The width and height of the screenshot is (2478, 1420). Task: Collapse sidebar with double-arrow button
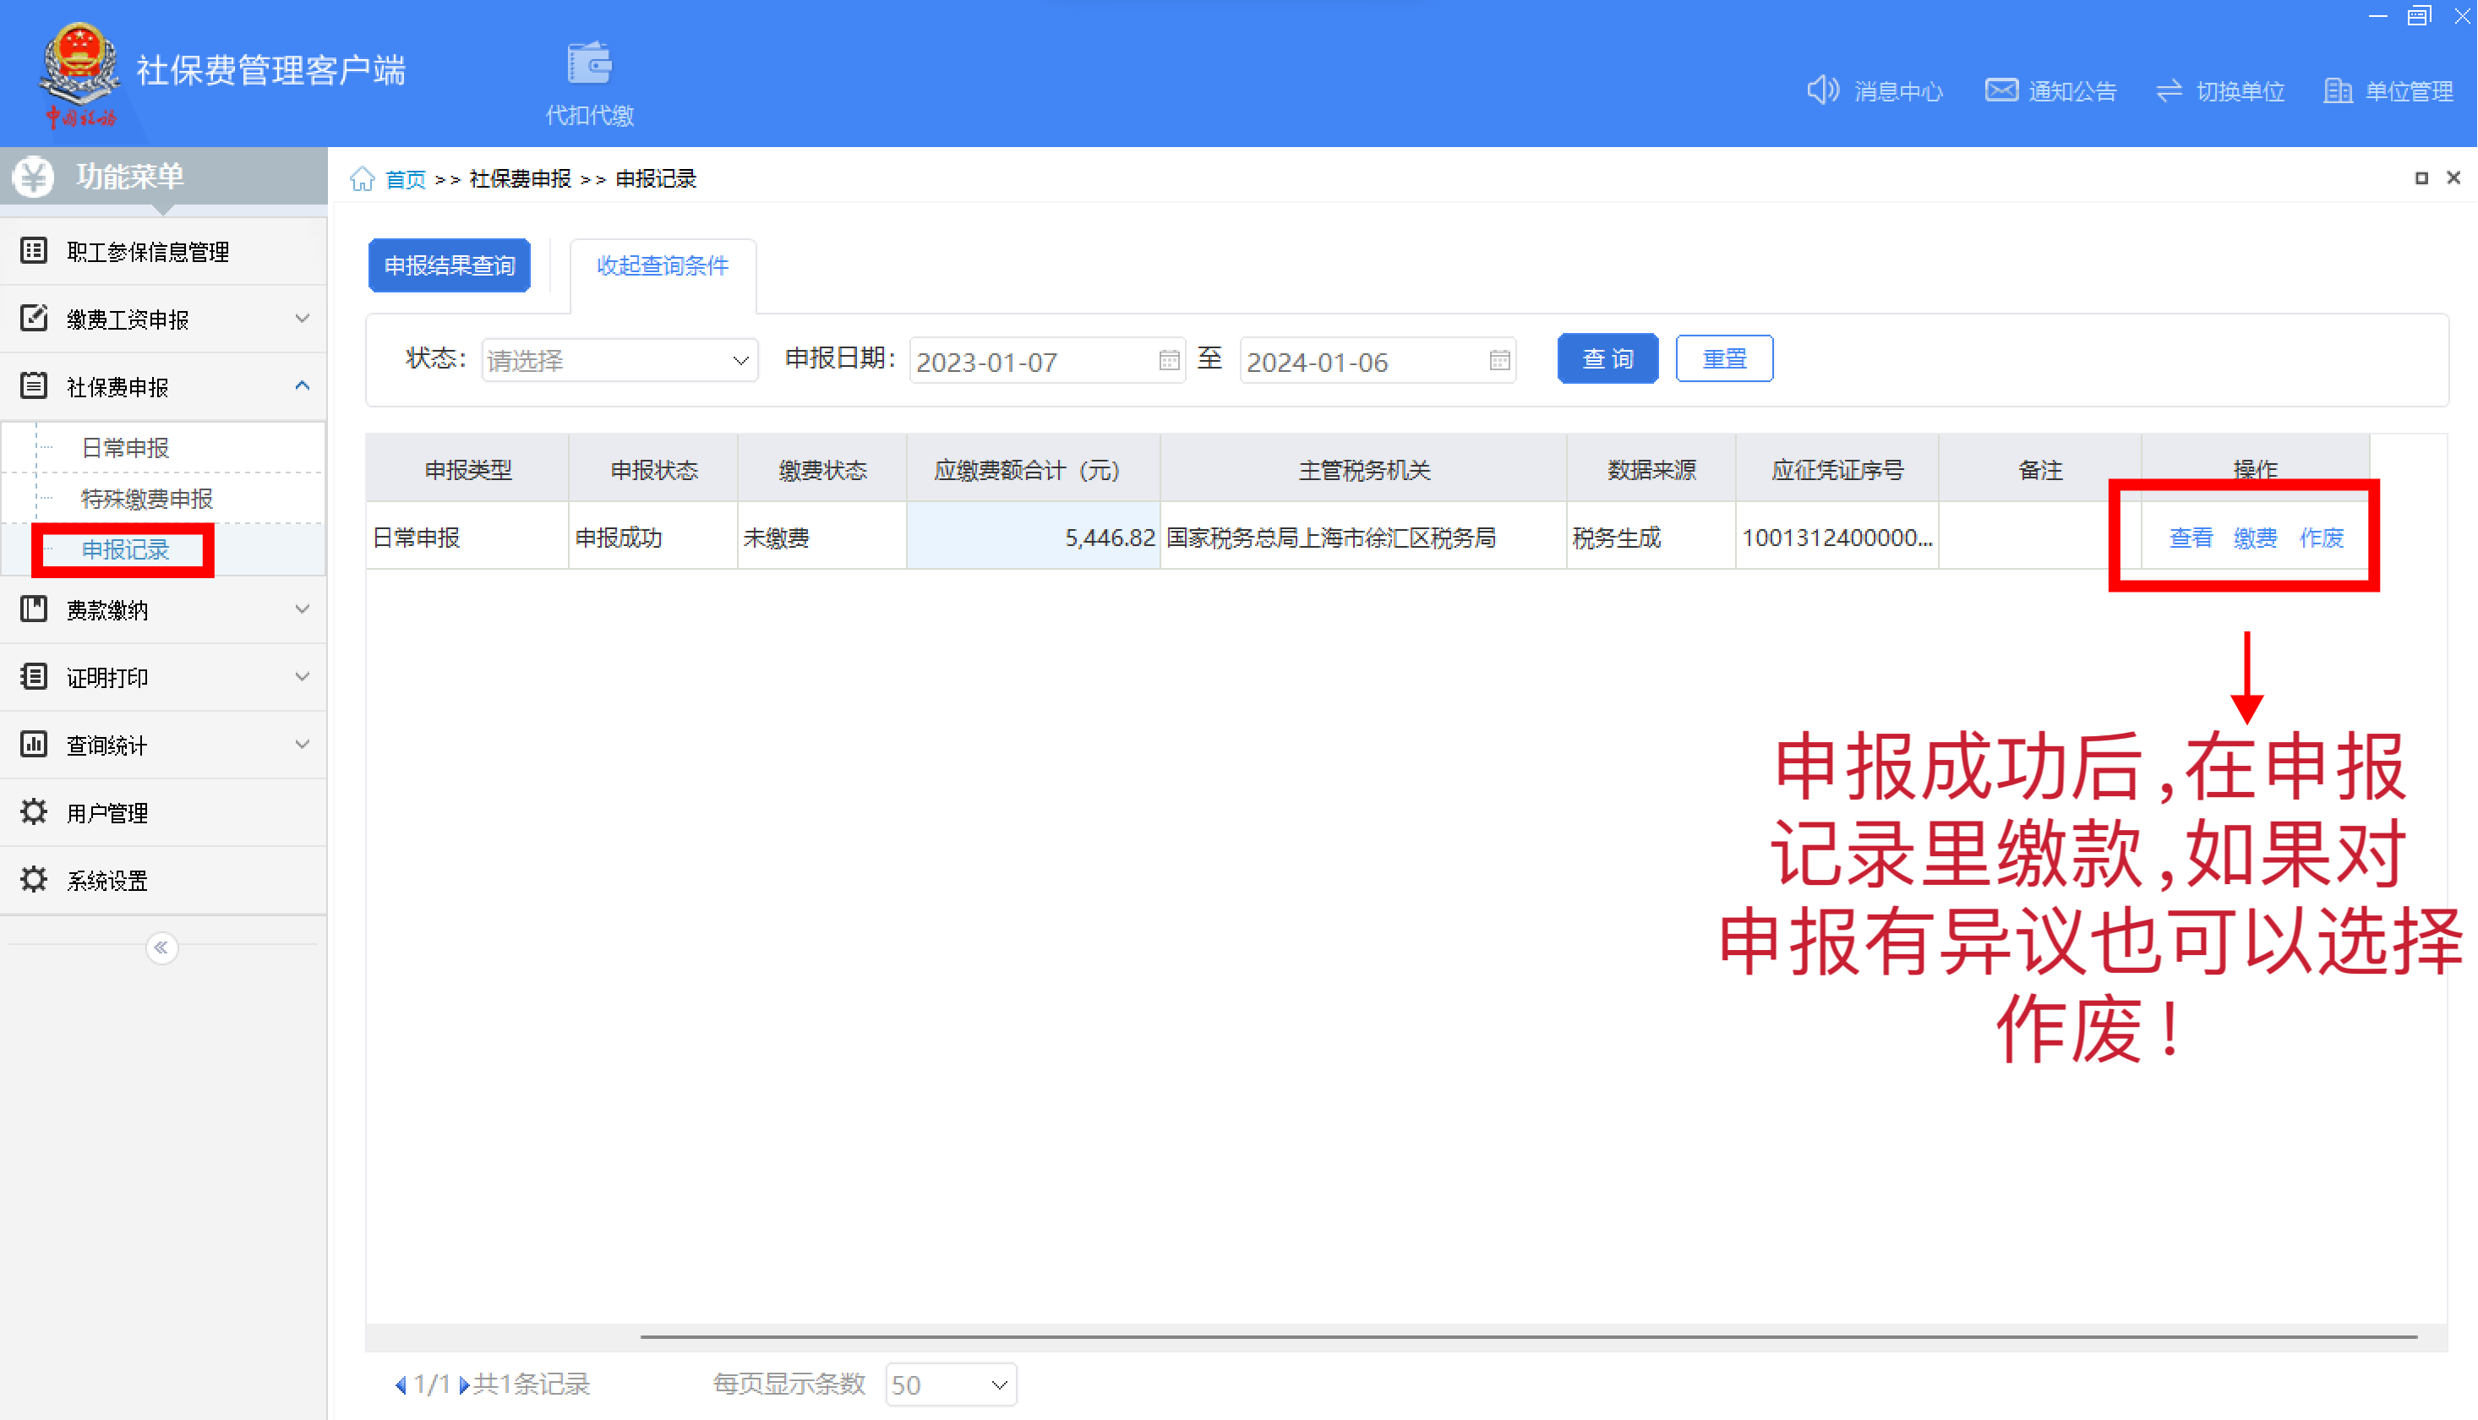coord(162,948)
